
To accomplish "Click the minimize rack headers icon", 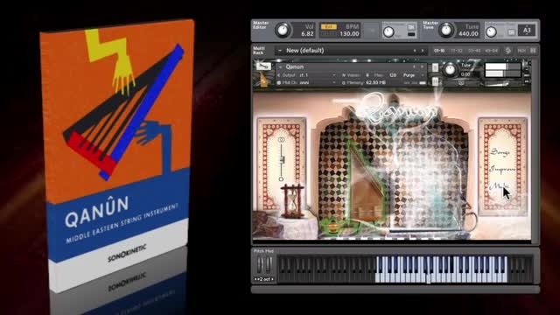I will pos(533,51).
